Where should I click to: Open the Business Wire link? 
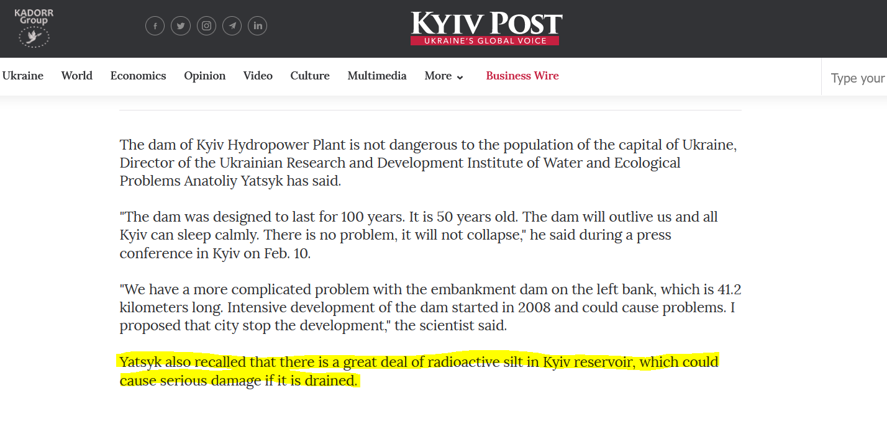[x=522, y=76]
